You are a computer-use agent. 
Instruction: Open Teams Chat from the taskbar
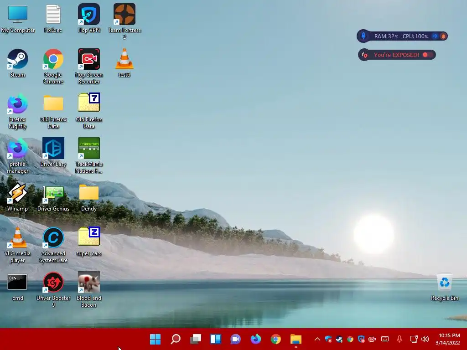click(x=236, y=339)
